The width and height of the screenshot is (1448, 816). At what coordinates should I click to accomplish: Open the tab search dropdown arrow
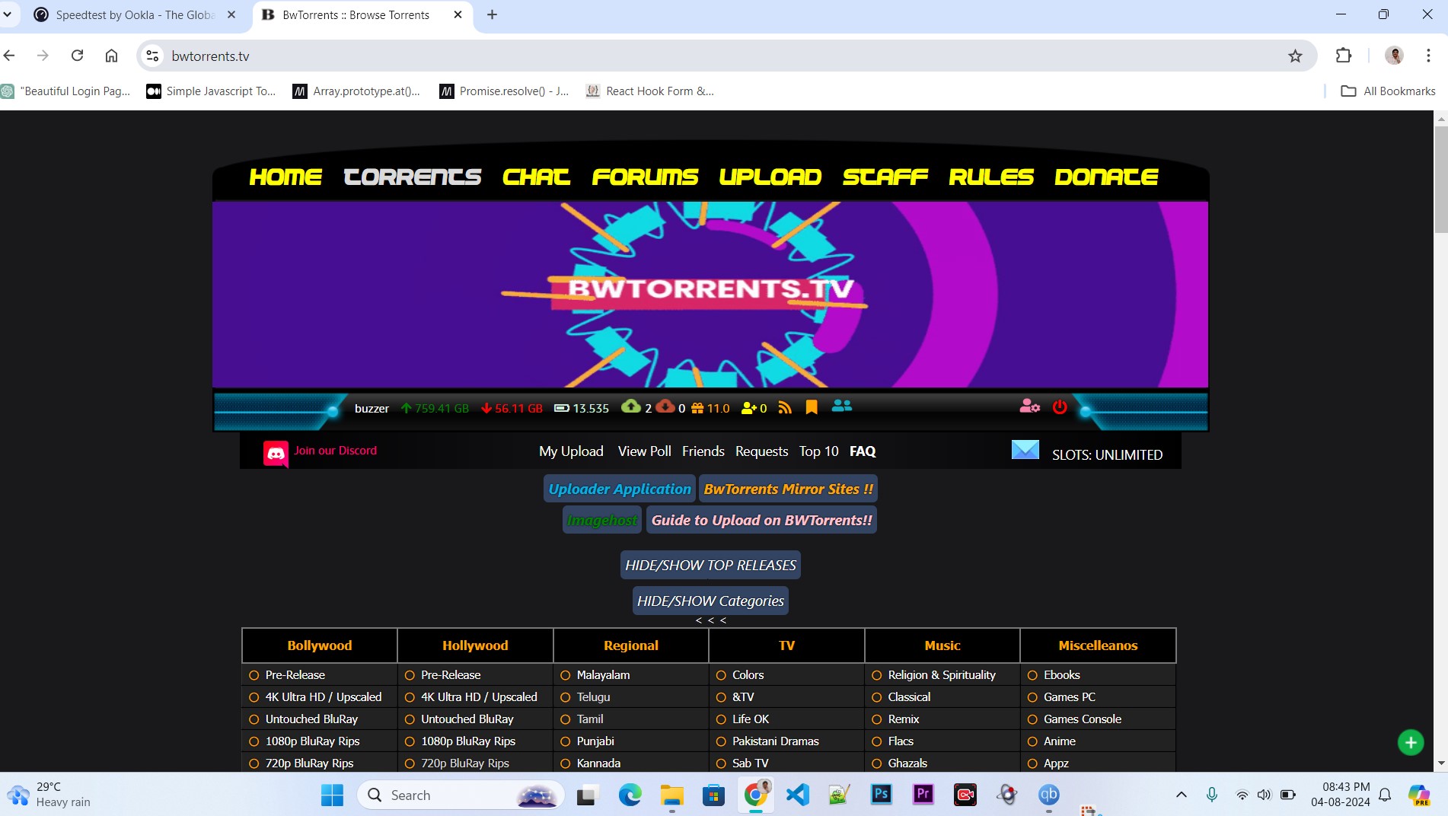click(x=8, y=14)
